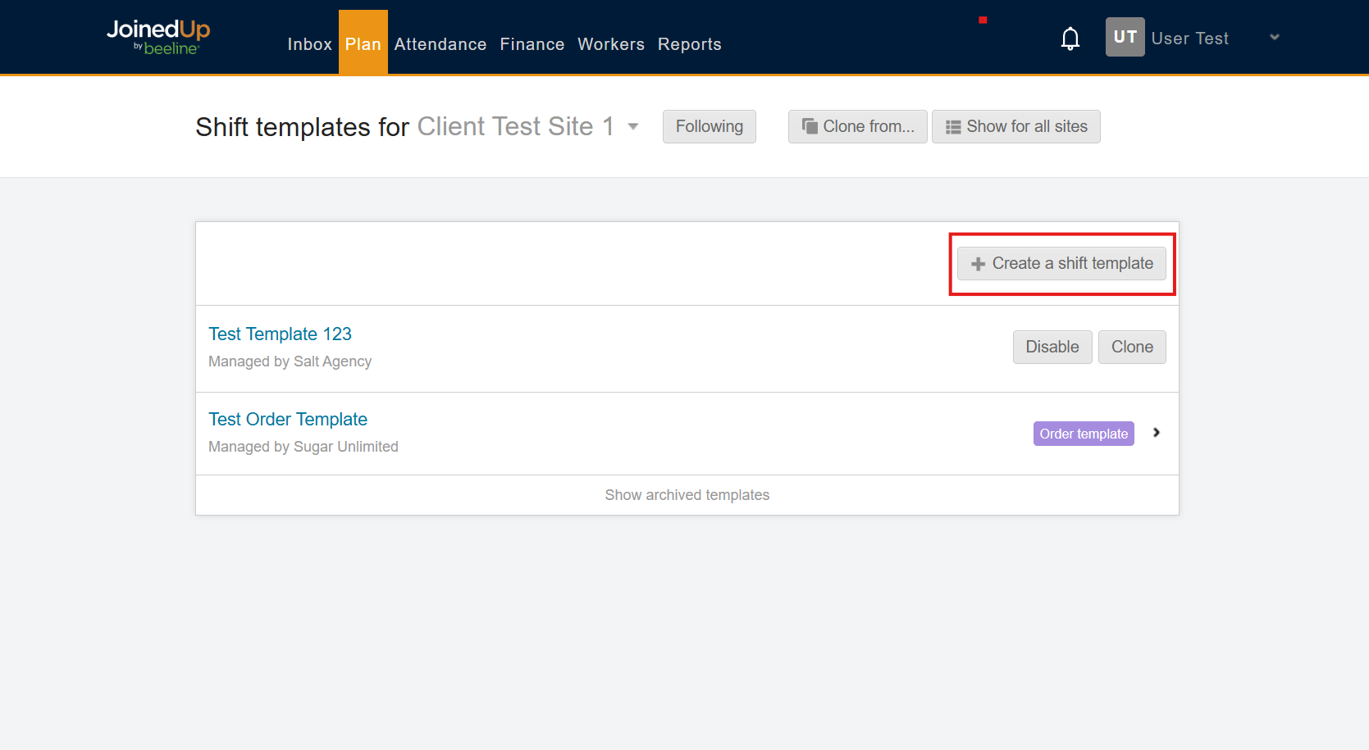Open the Client Test Site 1 site selector
Screen dimensions: 1369x750
coord(527,126)
